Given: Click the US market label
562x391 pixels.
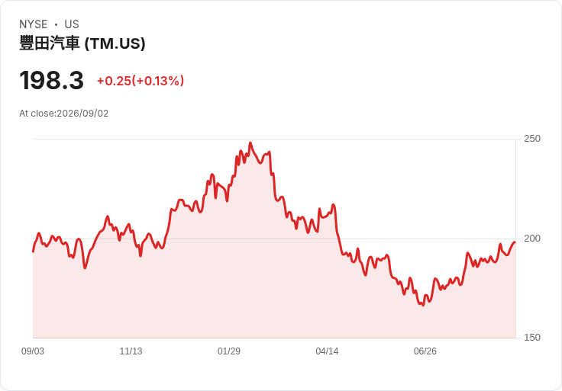Looking at the screenshot, I should point(72,24).
